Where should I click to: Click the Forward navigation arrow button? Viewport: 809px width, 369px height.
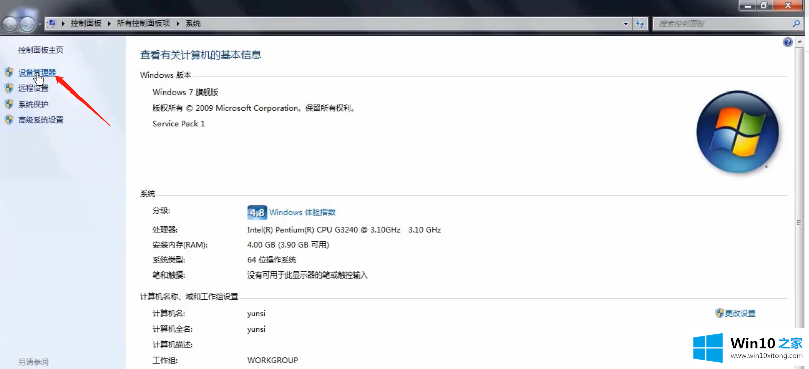point(27,24)
